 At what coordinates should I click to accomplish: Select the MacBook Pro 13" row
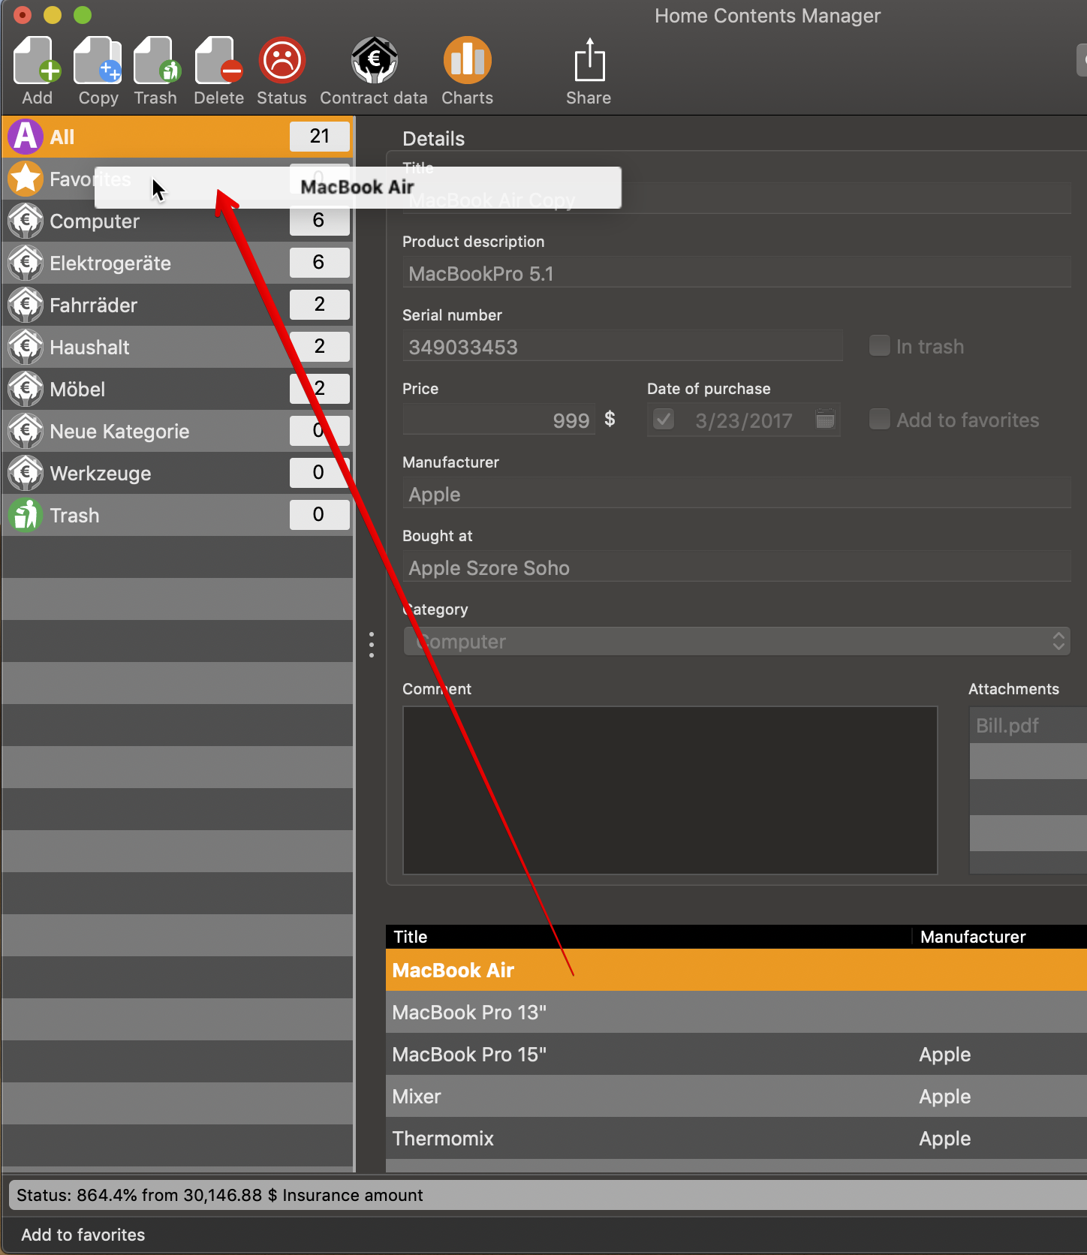[736, 1012]
